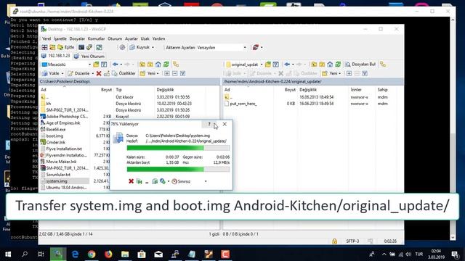Select the kh folder in local list

point(49,104)
